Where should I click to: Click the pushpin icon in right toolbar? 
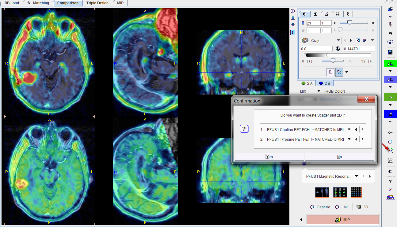pos(390,24)
